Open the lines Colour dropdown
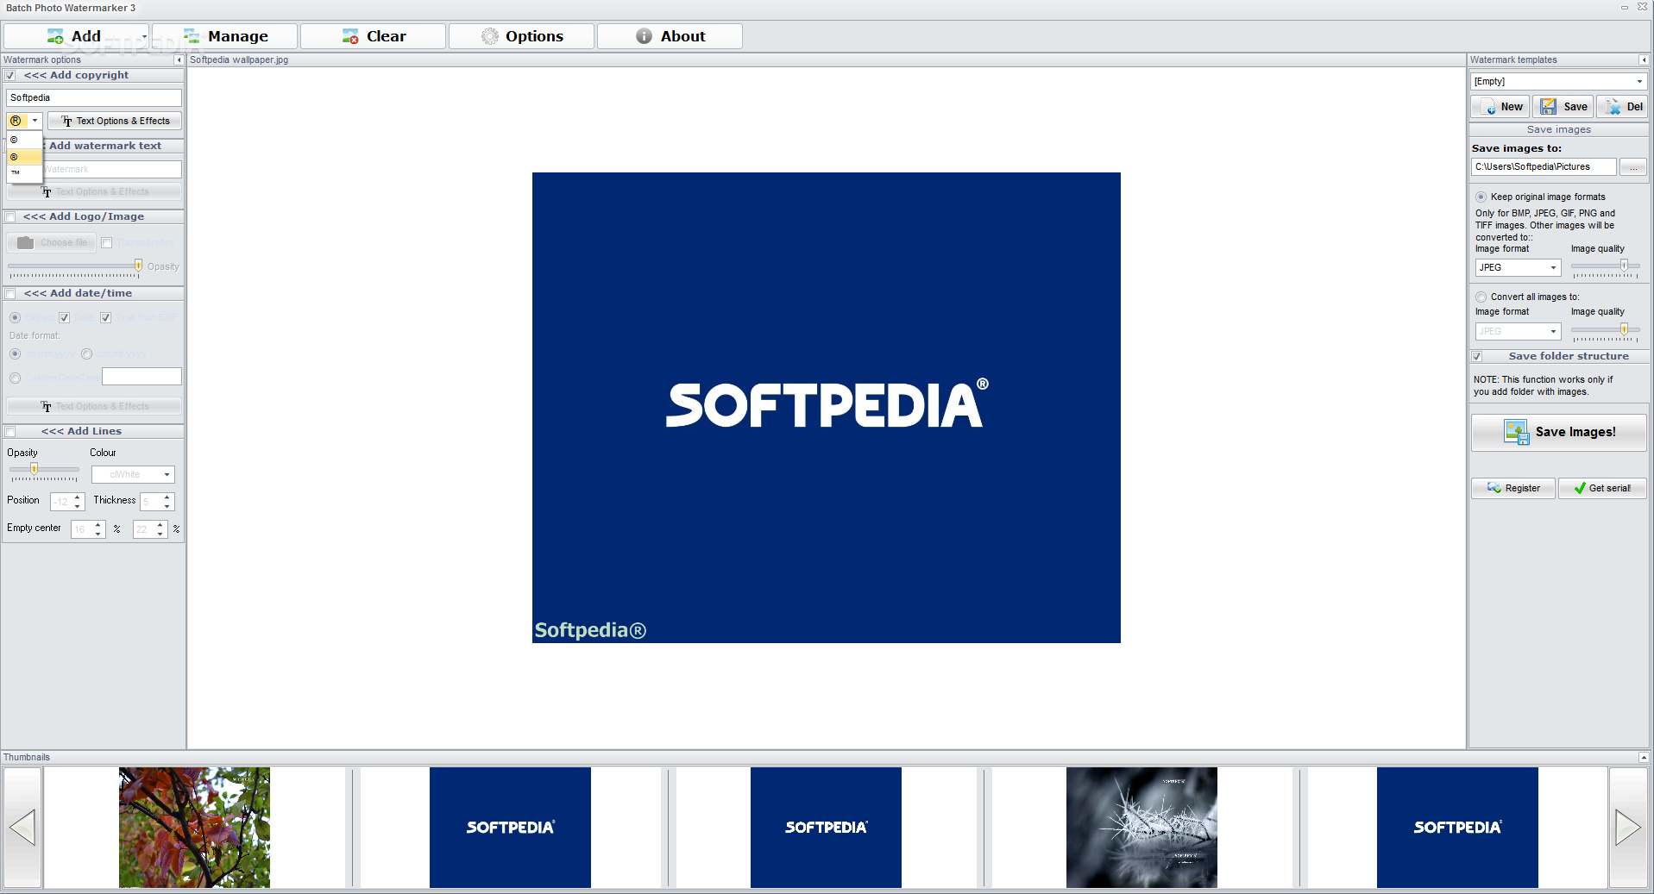Image resolution: width=1654 pixels, height=894 pixels. (x=167, y=475)
